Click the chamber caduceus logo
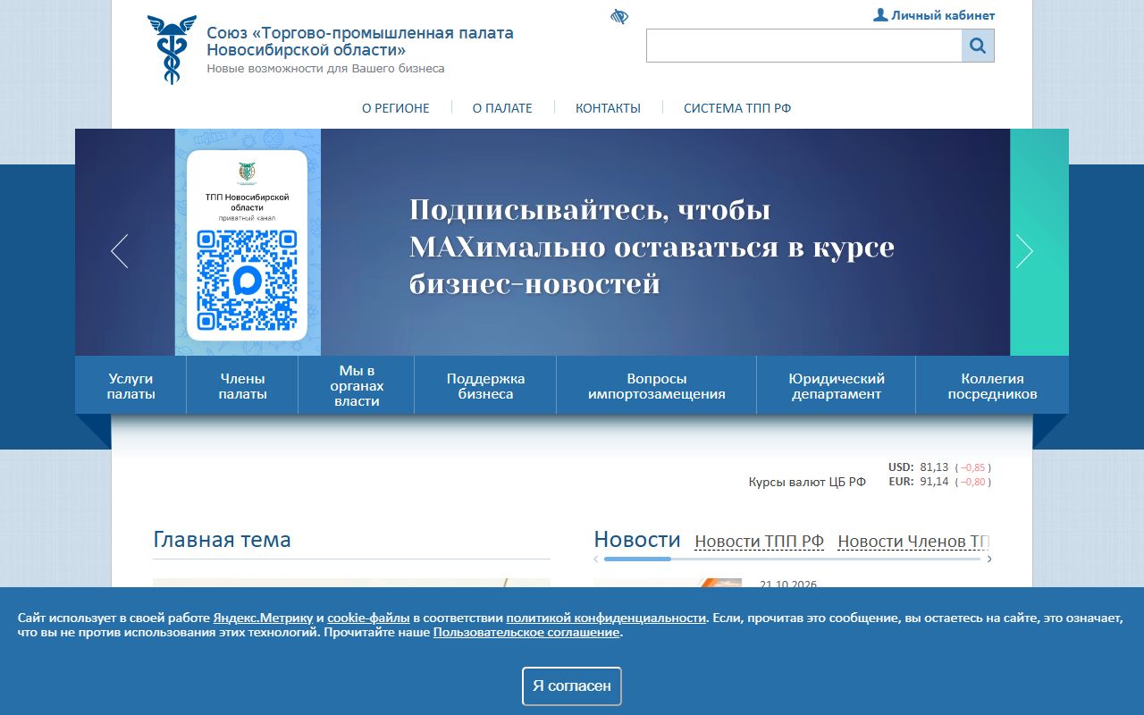 (172, 50)
